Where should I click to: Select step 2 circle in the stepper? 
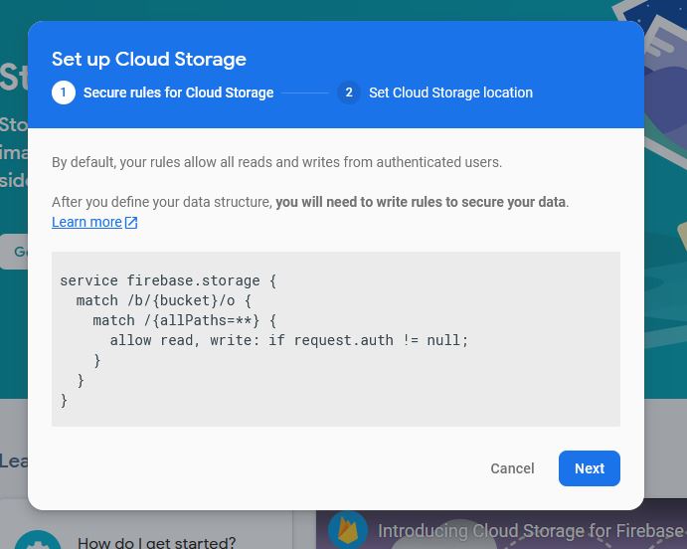pos(349,92)
